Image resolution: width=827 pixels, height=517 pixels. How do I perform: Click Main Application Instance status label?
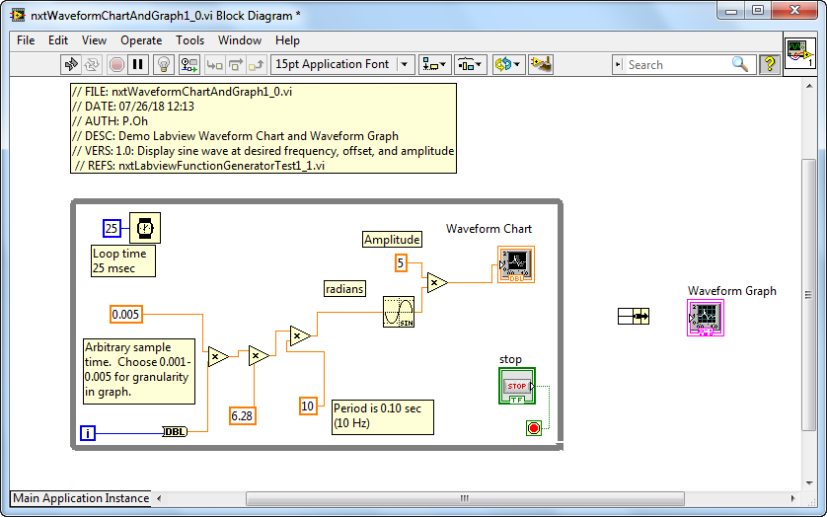(81, 498)
